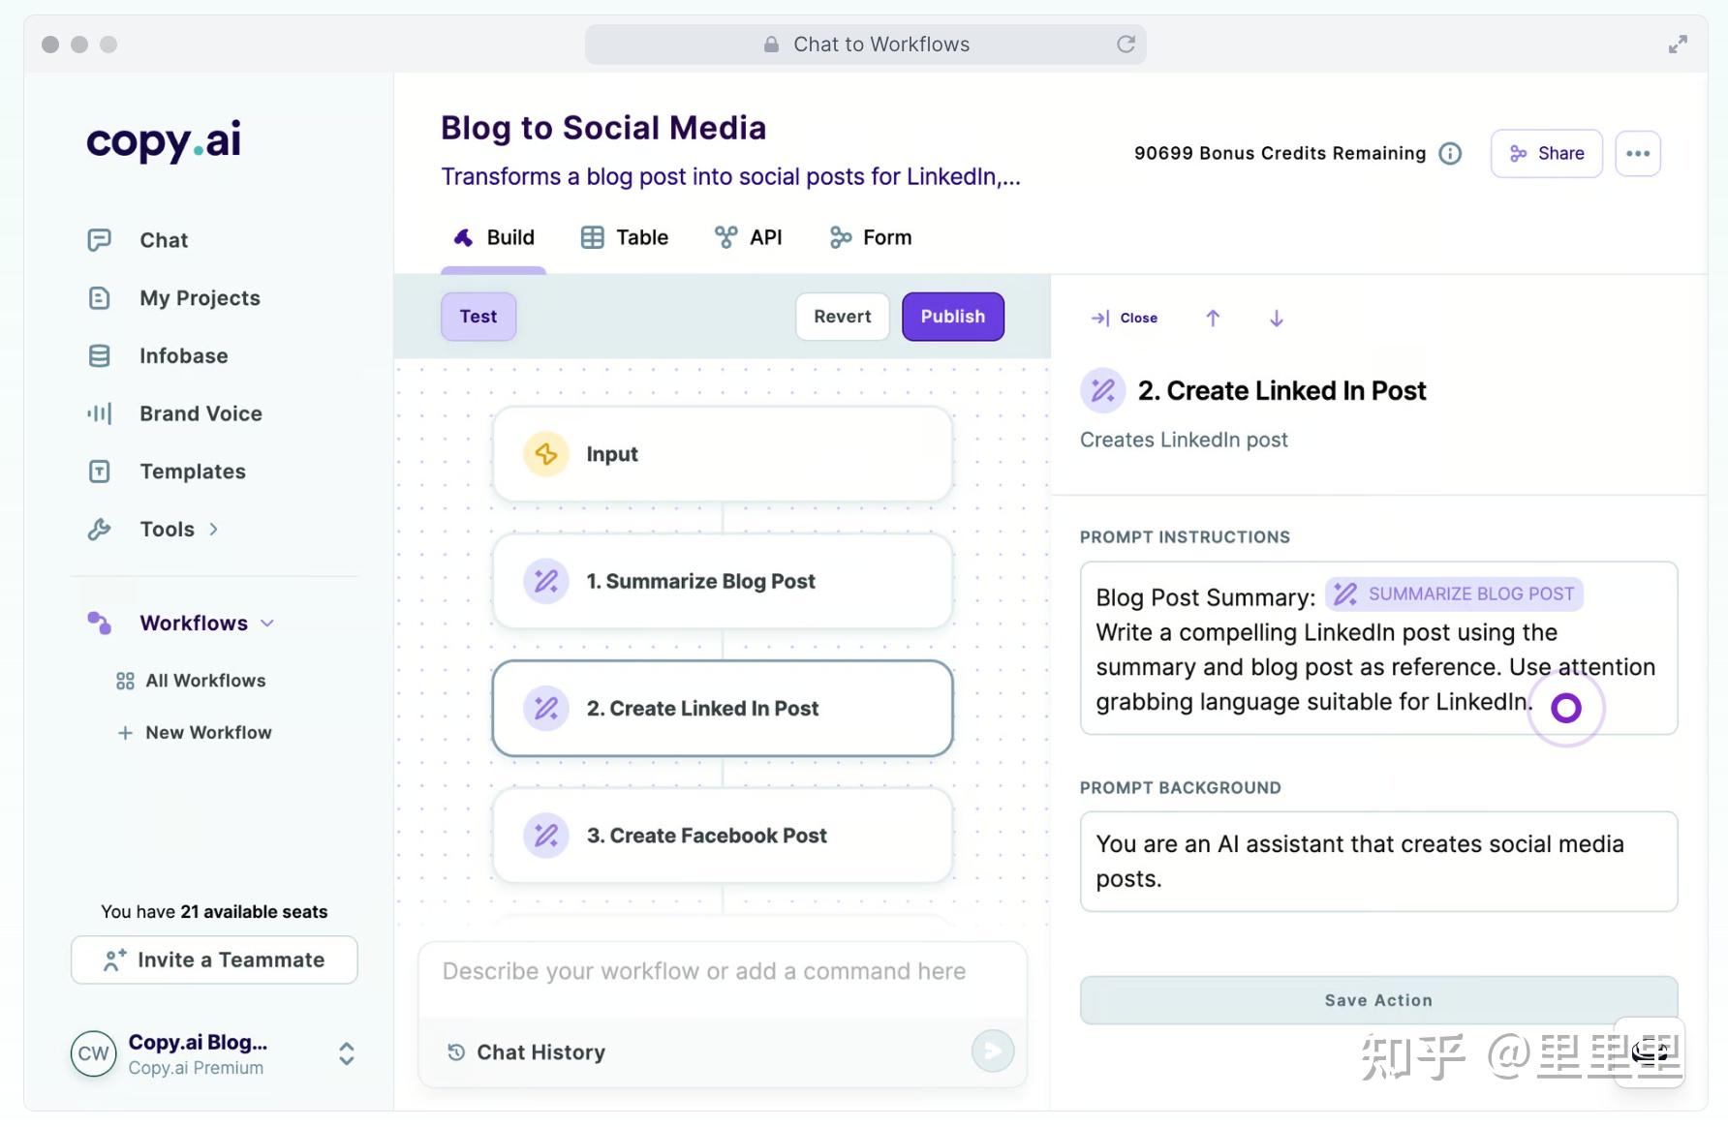Go to next action with down arrow
1728x1127 pixels.
pyautogui.click(x=1277, y=318)
